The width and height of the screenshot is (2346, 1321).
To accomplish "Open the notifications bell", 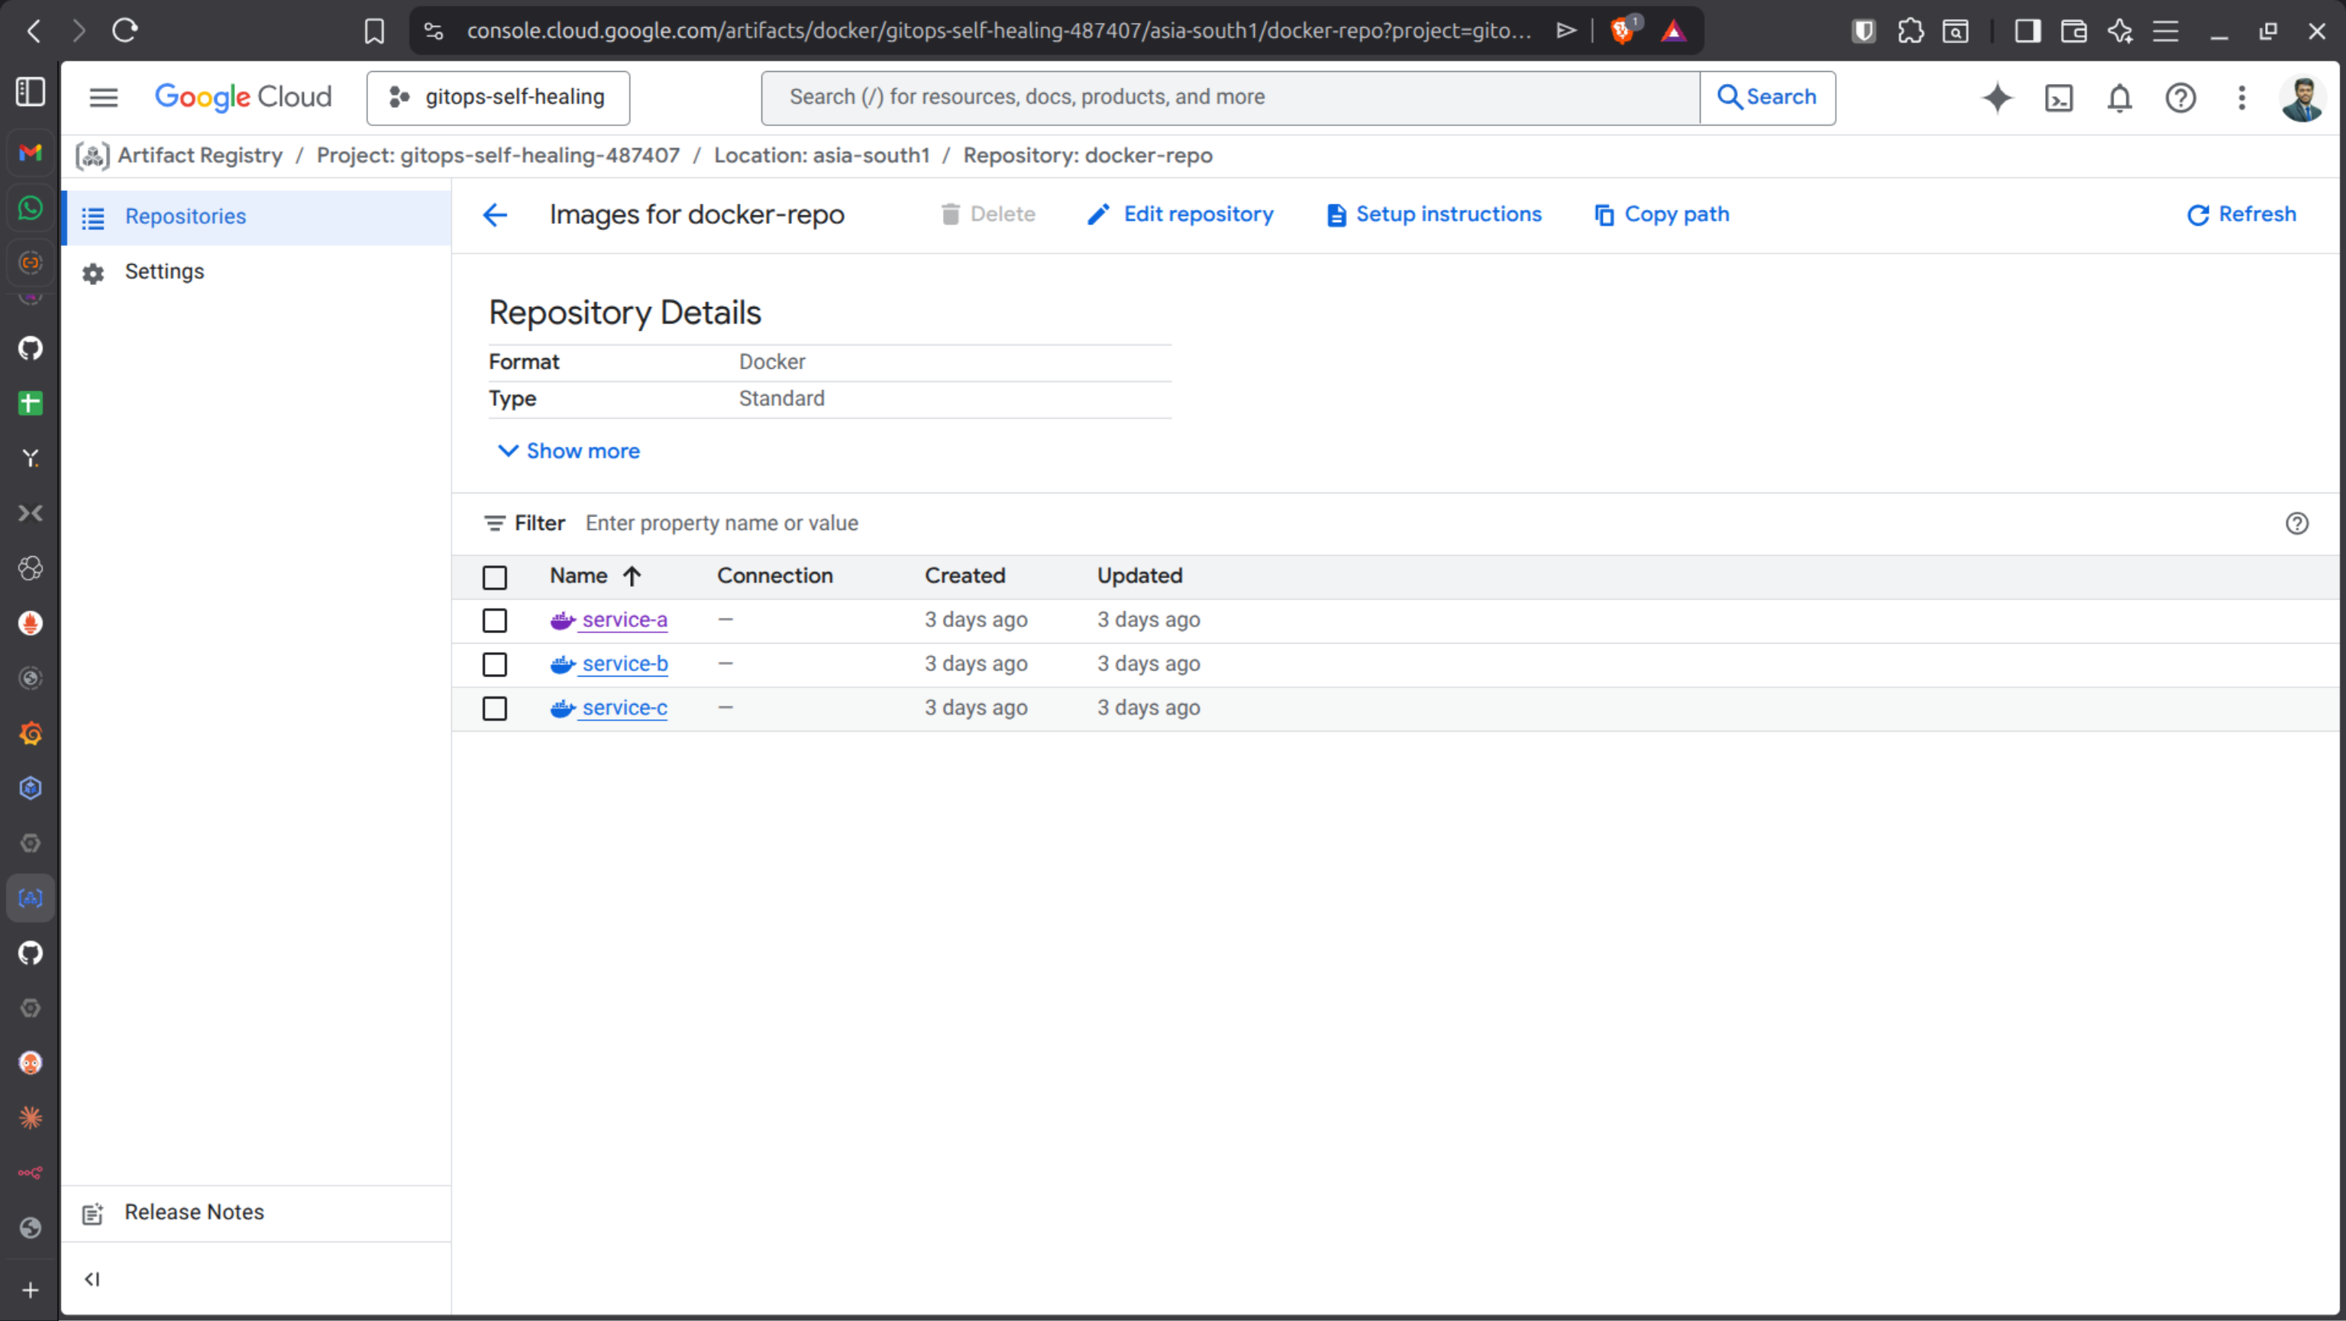I will tap(2119, 98).
